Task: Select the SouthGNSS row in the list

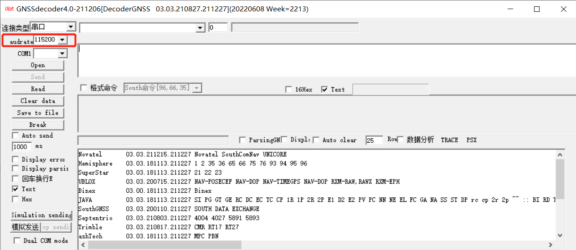Action: pos(317,209)
